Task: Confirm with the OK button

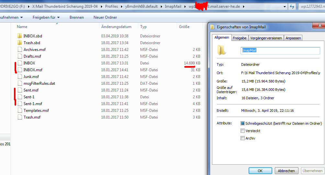Action: (260, 171)
